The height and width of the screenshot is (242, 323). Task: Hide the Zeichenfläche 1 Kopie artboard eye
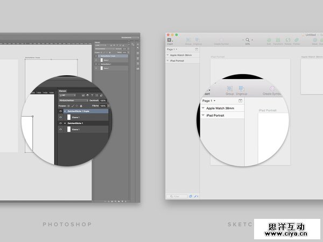(x=60, y=111)
